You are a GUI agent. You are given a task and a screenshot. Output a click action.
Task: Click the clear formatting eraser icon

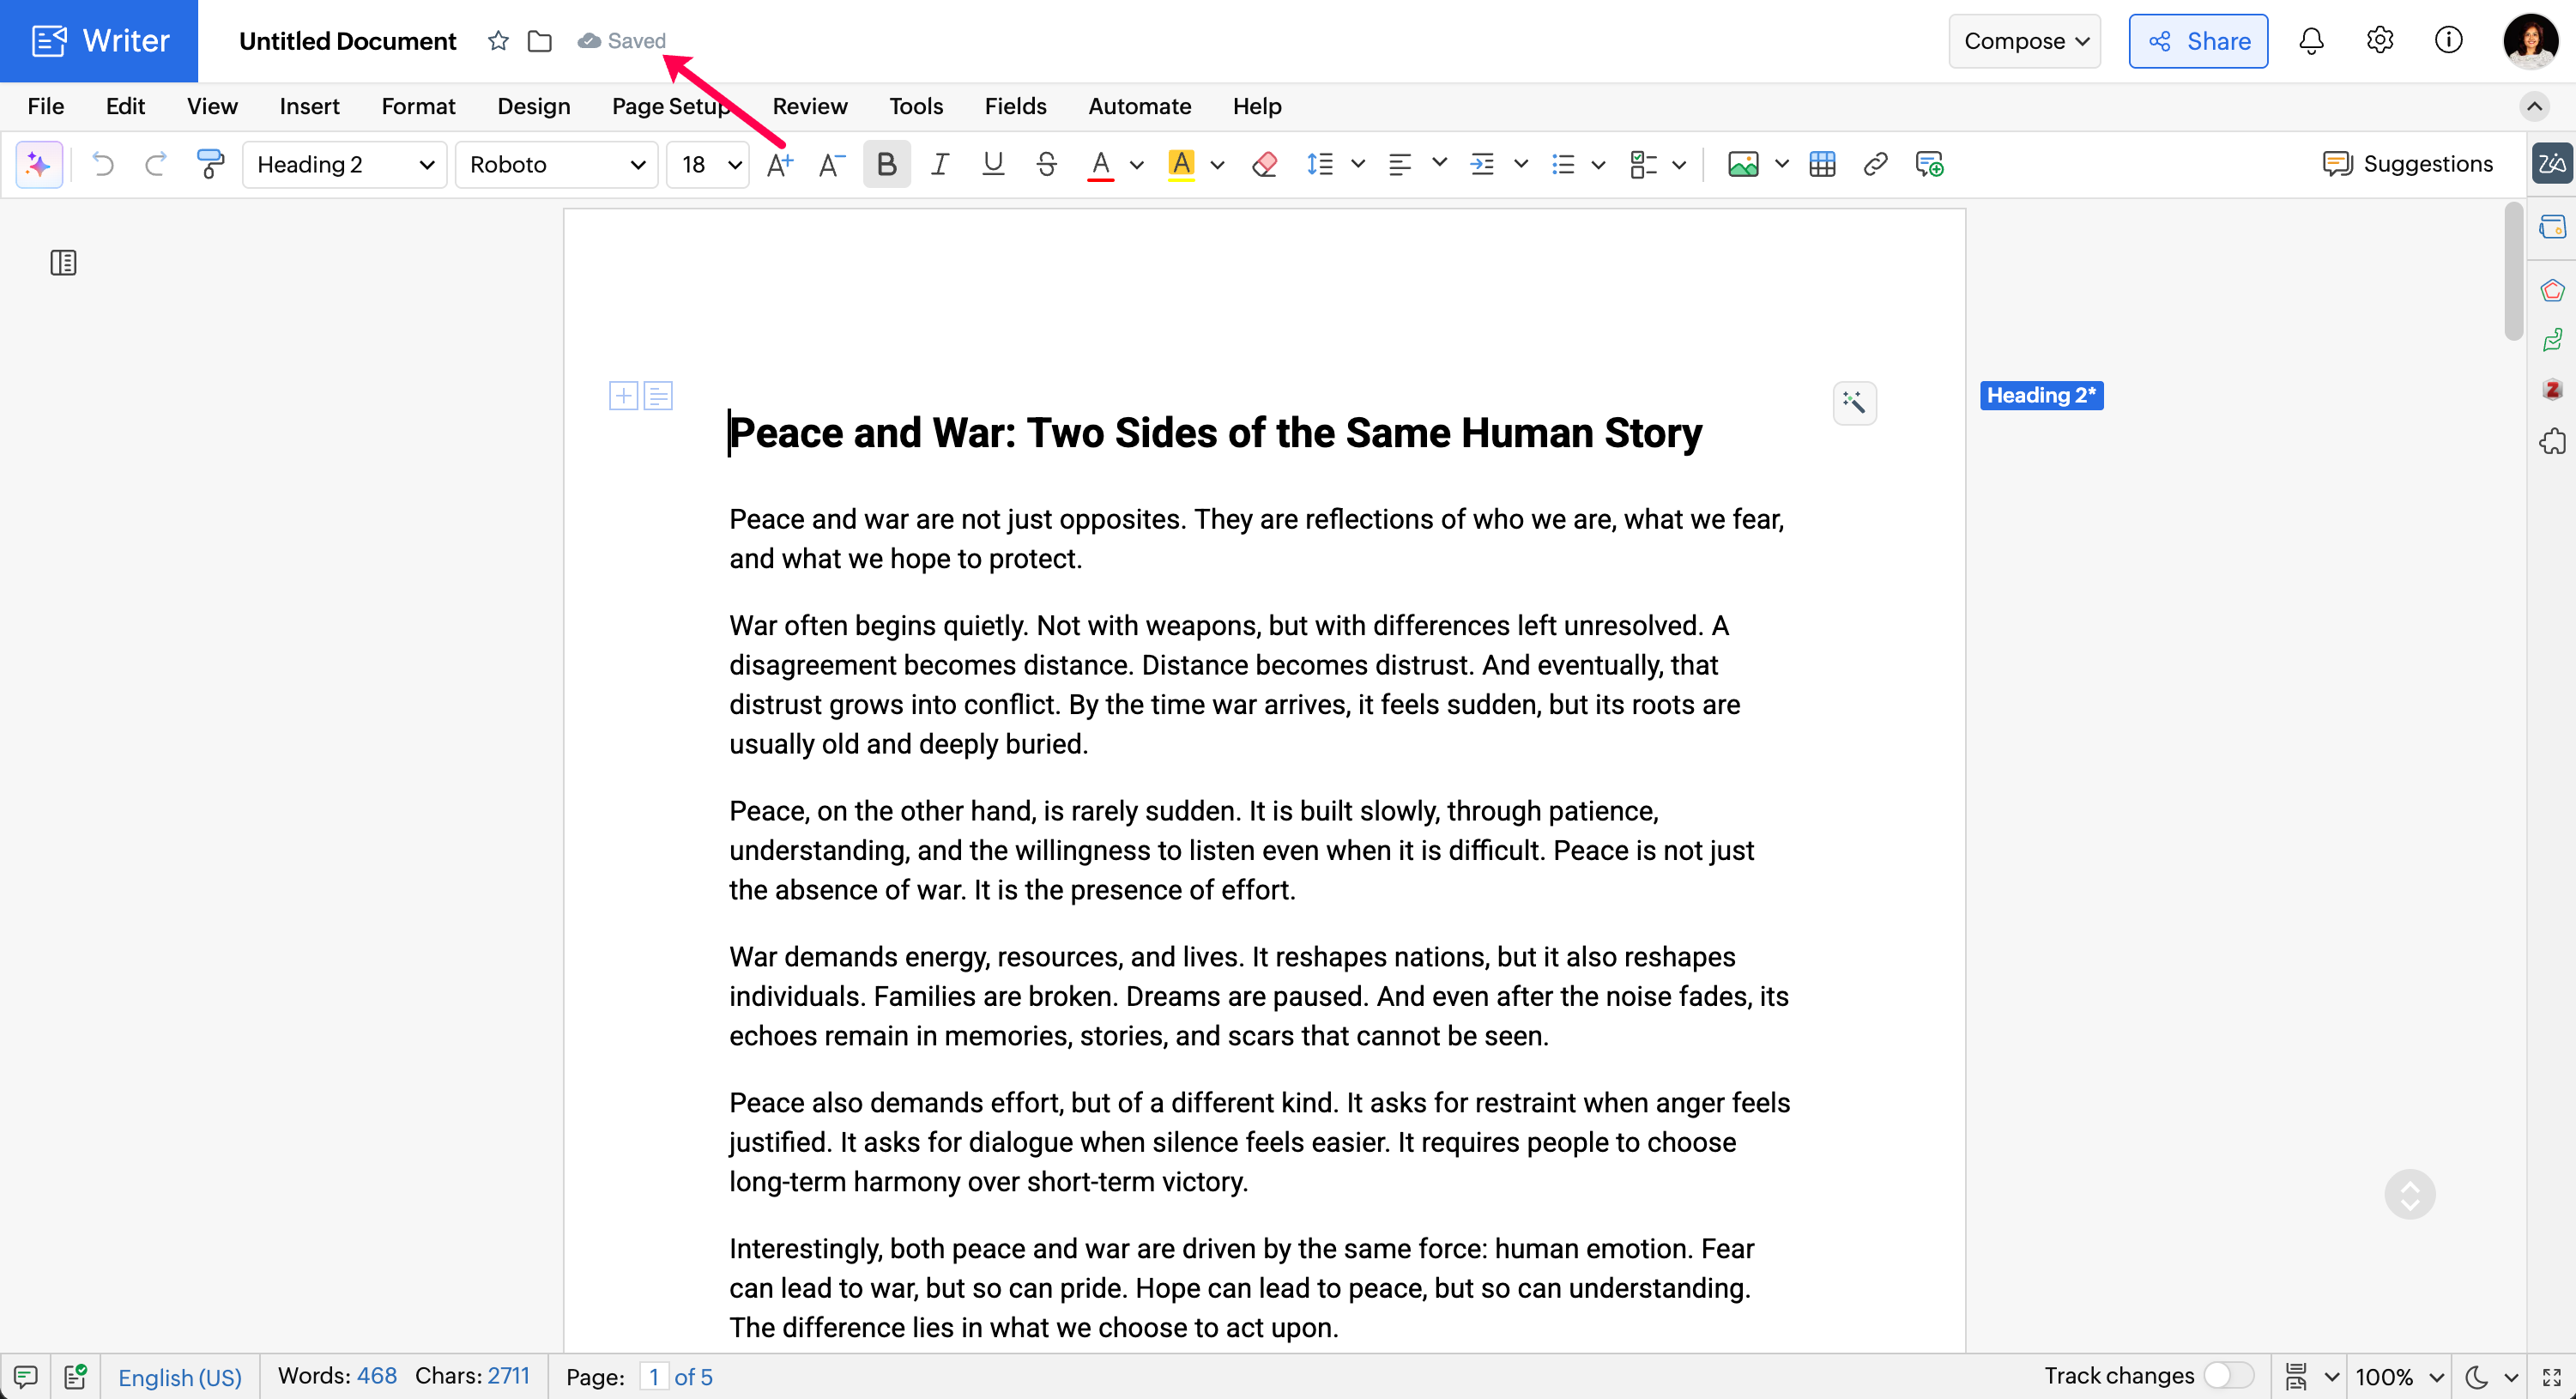1264,164
